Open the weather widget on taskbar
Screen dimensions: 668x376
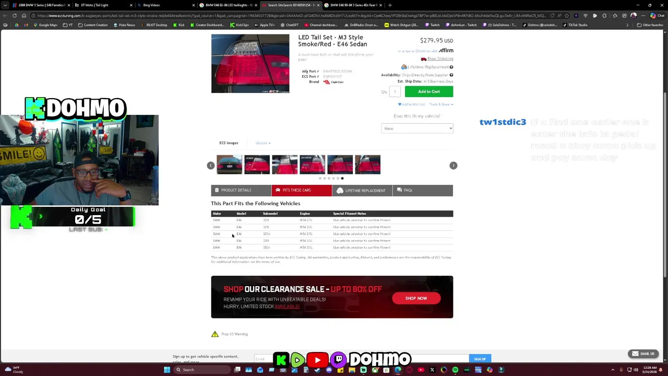[13, 370]
